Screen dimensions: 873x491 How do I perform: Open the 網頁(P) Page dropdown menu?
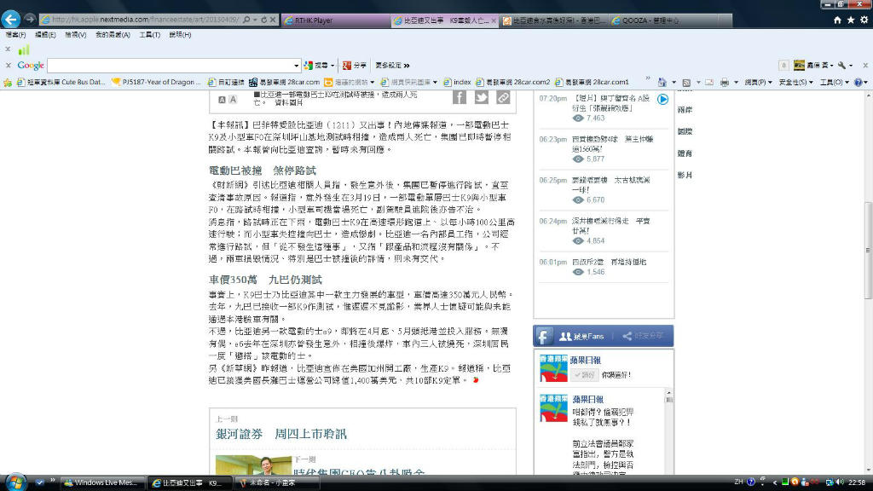(x=758, y=83)
